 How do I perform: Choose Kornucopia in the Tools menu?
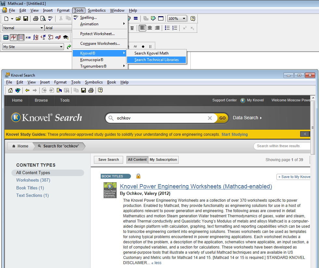100,60
